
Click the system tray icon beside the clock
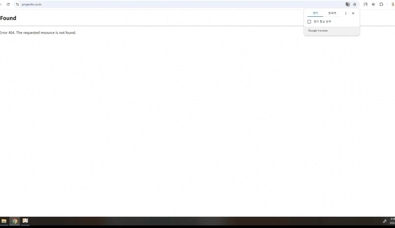385,221
